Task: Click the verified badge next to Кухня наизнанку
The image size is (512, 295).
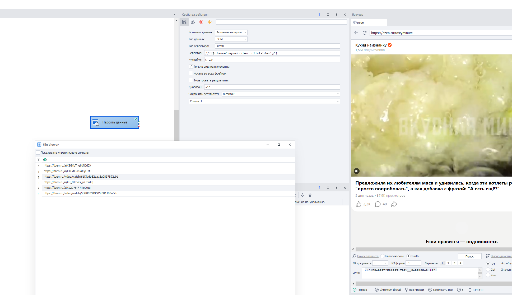Action: [390, 45]
